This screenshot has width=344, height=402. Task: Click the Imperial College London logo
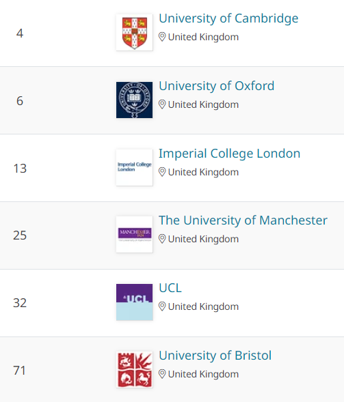134,167
